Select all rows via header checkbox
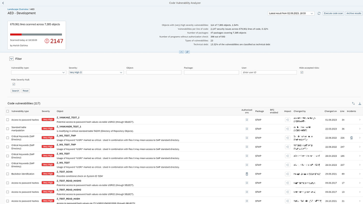The image size is (363, 204). point(8,111)
